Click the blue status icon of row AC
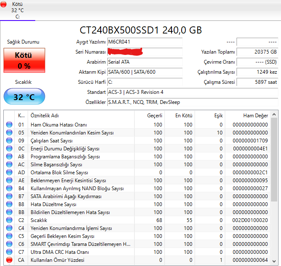Image resolution: width=281 pixels, height=266 pixels. (x=9, y=164)
